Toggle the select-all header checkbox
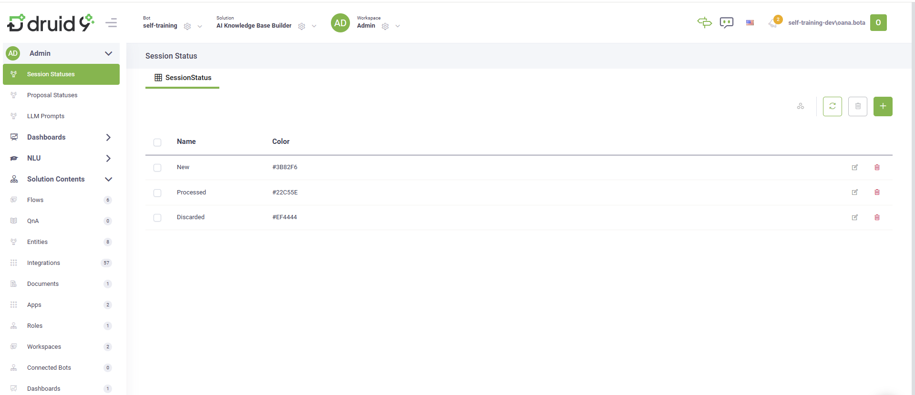 (x=157, y=142)
